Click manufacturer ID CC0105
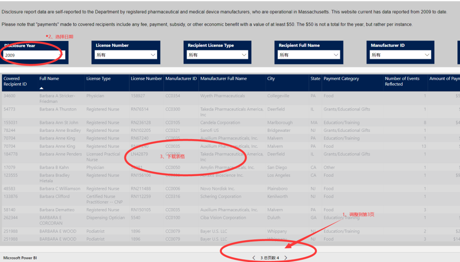Screen dimensions: 460x262 [172, 122]
